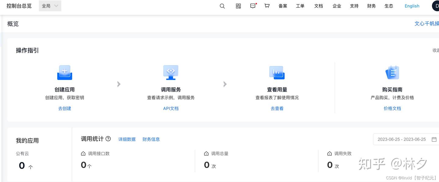Open the calendar icon in date picker
The height and width of the screenshot is (182, 439).
click(x=434, y=139)
